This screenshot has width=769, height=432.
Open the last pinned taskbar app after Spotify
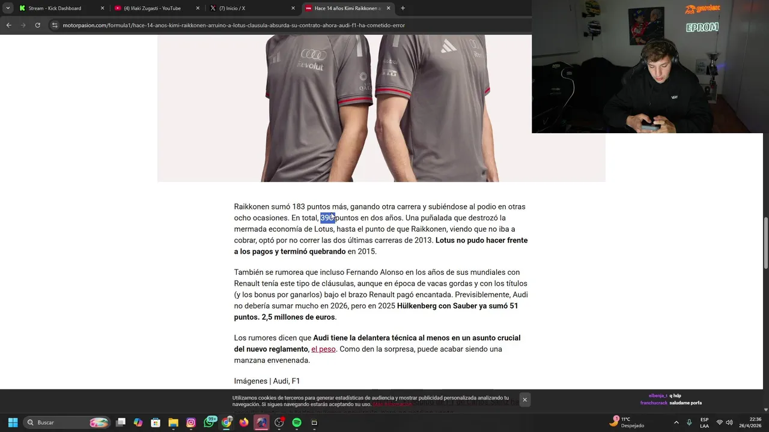coord(314,422)
